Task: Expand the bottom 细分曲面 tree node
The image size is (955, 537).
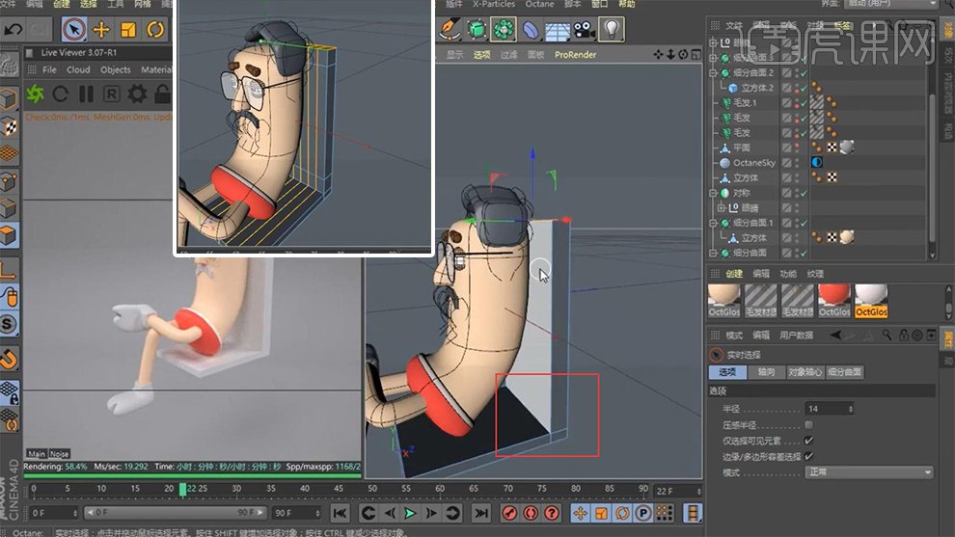Action: coord(713,253)
